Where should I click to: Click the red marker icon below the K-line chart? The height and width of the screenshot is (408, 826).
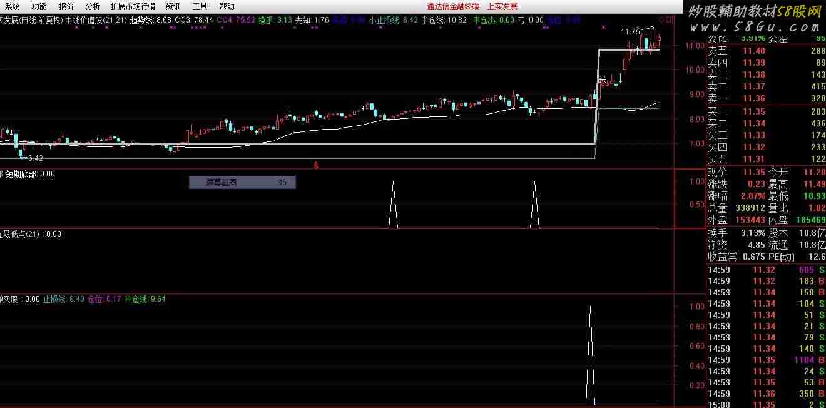coord(316,165)
